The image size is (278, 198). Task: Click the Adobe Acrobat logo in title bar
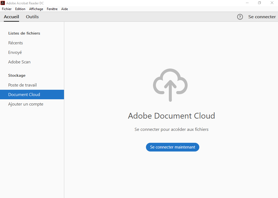[x=3, y=3]
